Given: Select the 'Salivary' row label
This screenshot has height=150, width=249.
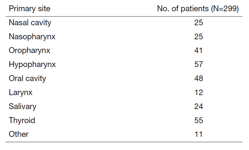Looking at the screenshot, I should pyautogui.click(x=22, y=106).
